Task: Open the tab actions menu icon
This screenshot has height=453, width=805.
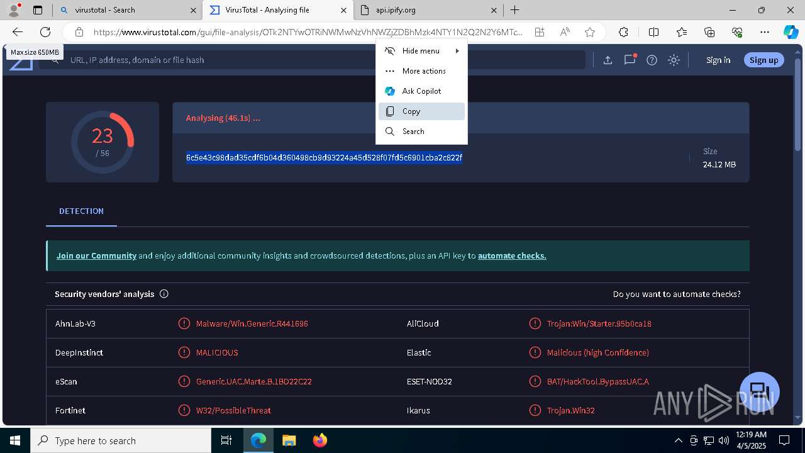Action: [x=38, y=10]
